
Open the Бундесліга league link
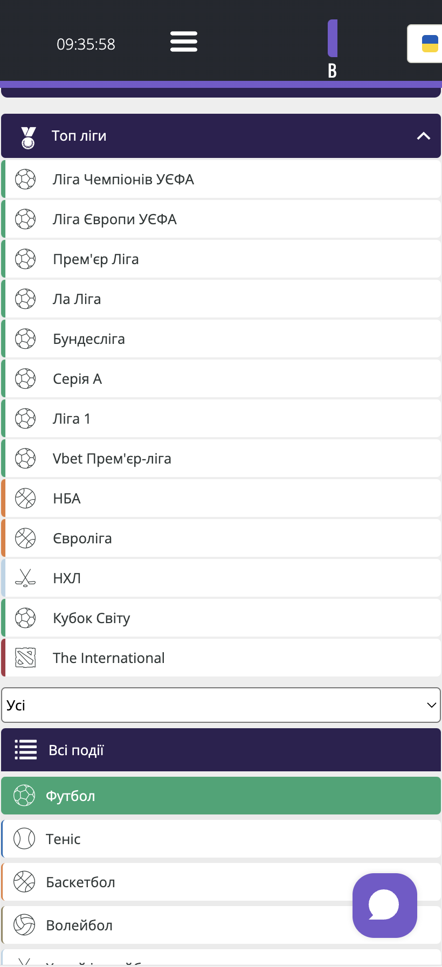click(x=89, y=339)
